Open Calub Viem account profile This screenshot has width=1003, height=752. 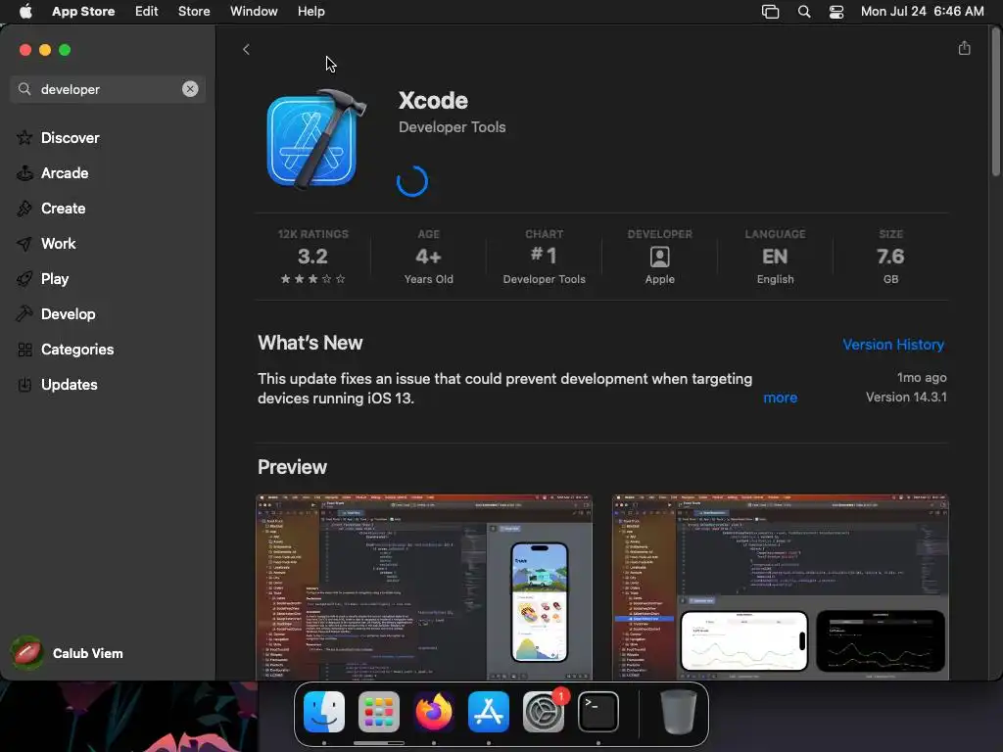point(68,653)
